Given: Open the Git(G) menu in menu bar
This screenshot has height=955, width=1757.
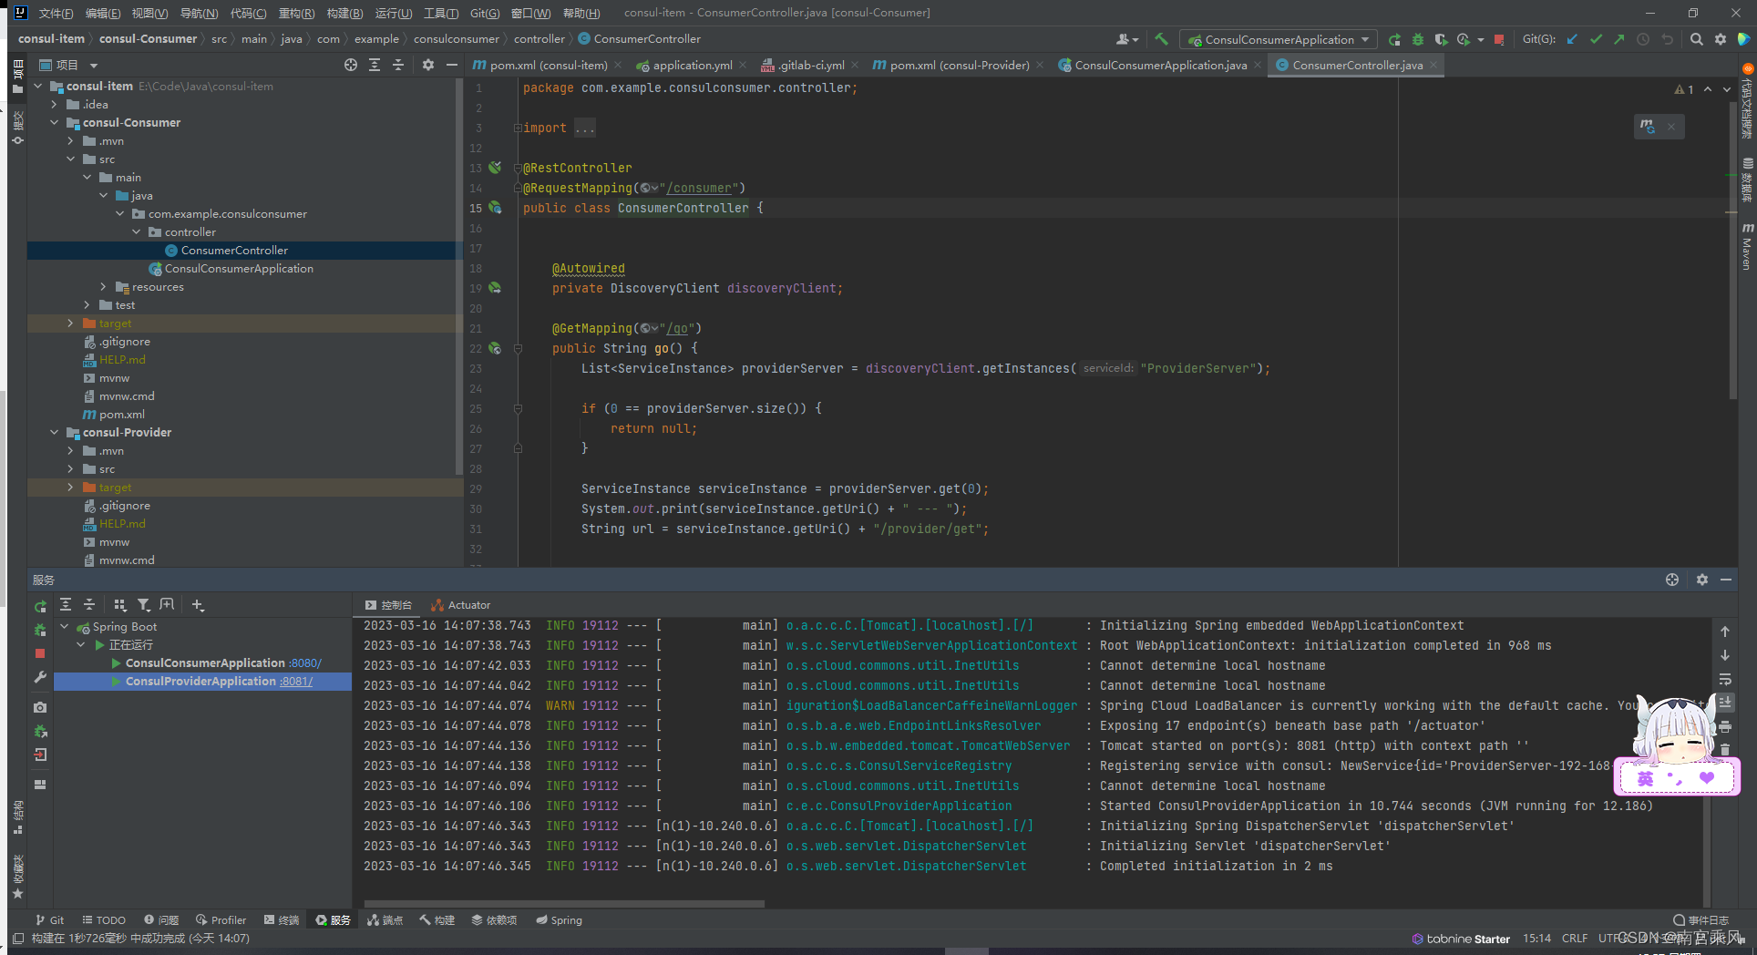Looking at the screenshot, I should pos(484,13).
